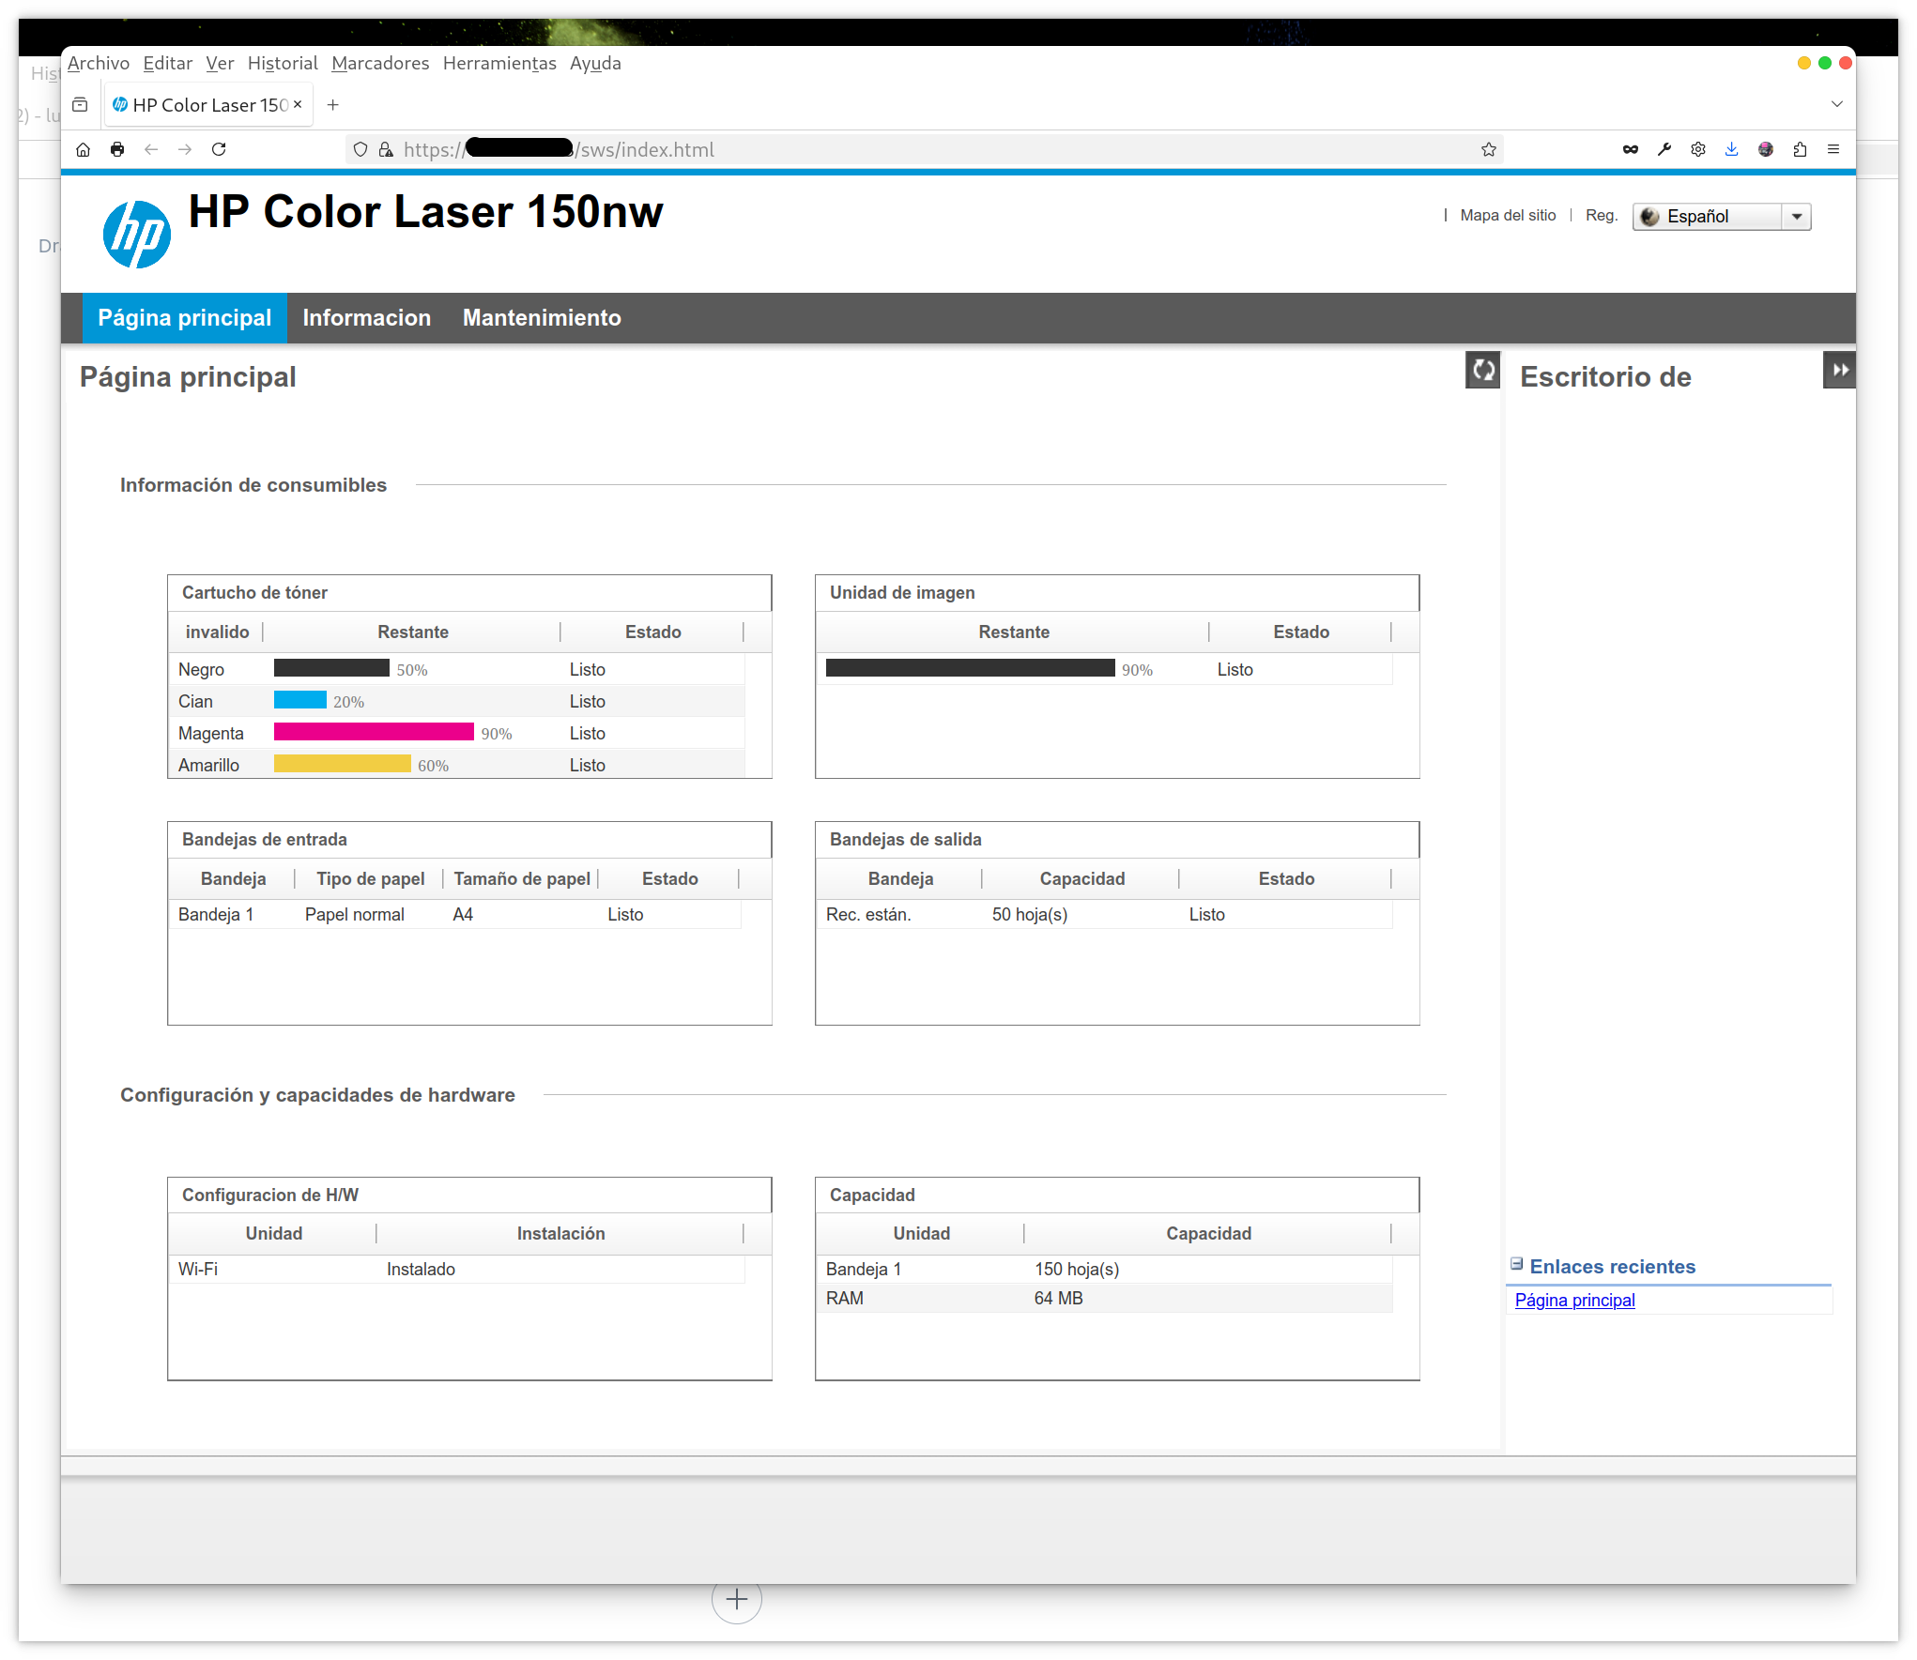Click the padlock site security icon

(x=386, y=149)
